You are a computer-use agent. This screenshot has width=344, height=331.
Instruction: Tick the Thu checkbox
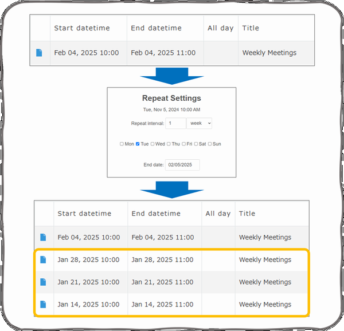tap(169, 144)
